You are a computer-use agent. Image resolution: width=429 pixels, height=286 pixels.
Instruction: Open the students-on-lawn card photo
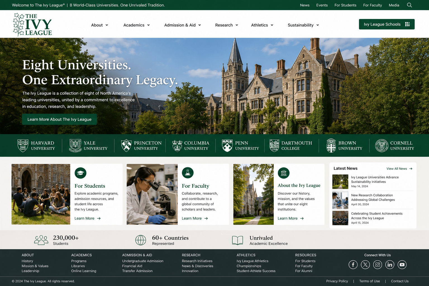[41, 194]
